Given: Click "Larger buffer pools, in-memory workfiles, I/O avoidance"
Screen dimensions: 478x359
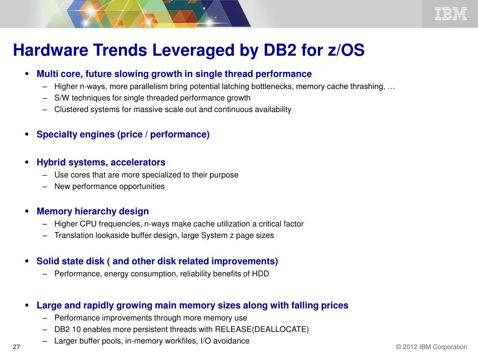Looking at the screenshot, I should point(152,341).
